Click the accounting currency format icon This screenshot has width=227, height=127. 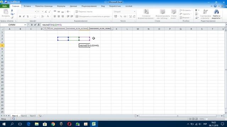tap(116, 17)
